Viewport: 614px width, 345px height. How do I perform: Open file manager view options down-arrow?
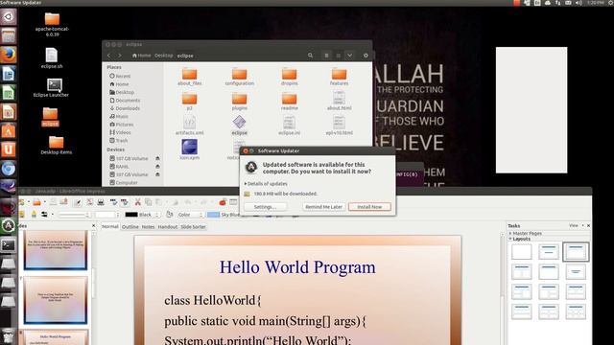(x=349, y=56)
